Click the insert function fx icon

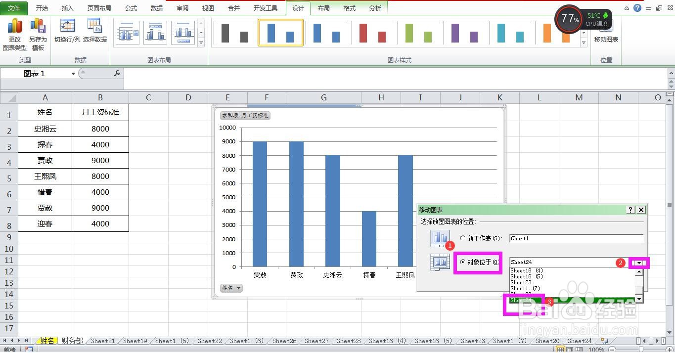(x=117, y=73)
